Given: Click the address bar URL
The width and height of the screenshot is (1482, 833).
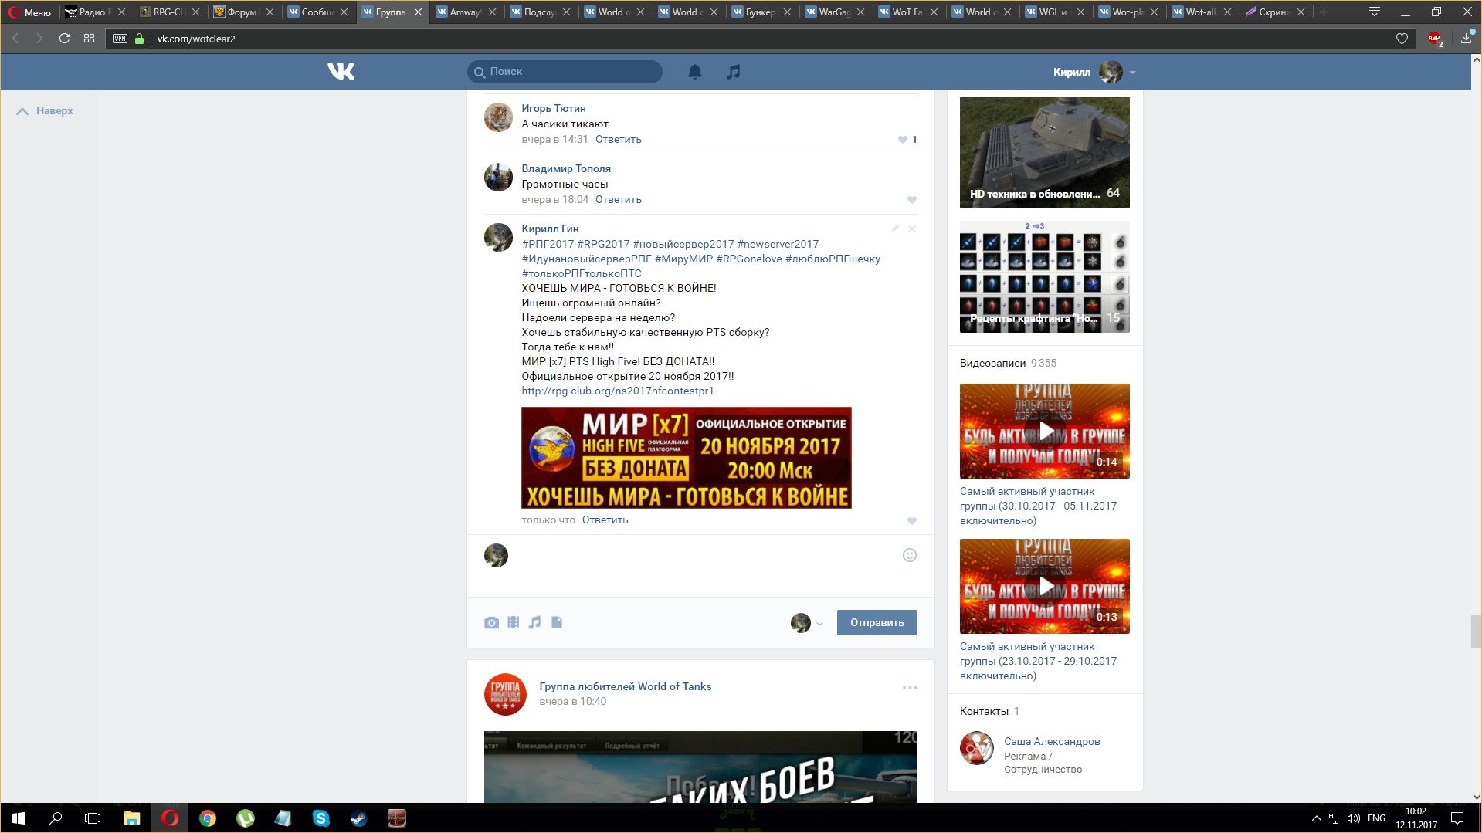Looking at the screenshot, I should [x=196, y=39].
